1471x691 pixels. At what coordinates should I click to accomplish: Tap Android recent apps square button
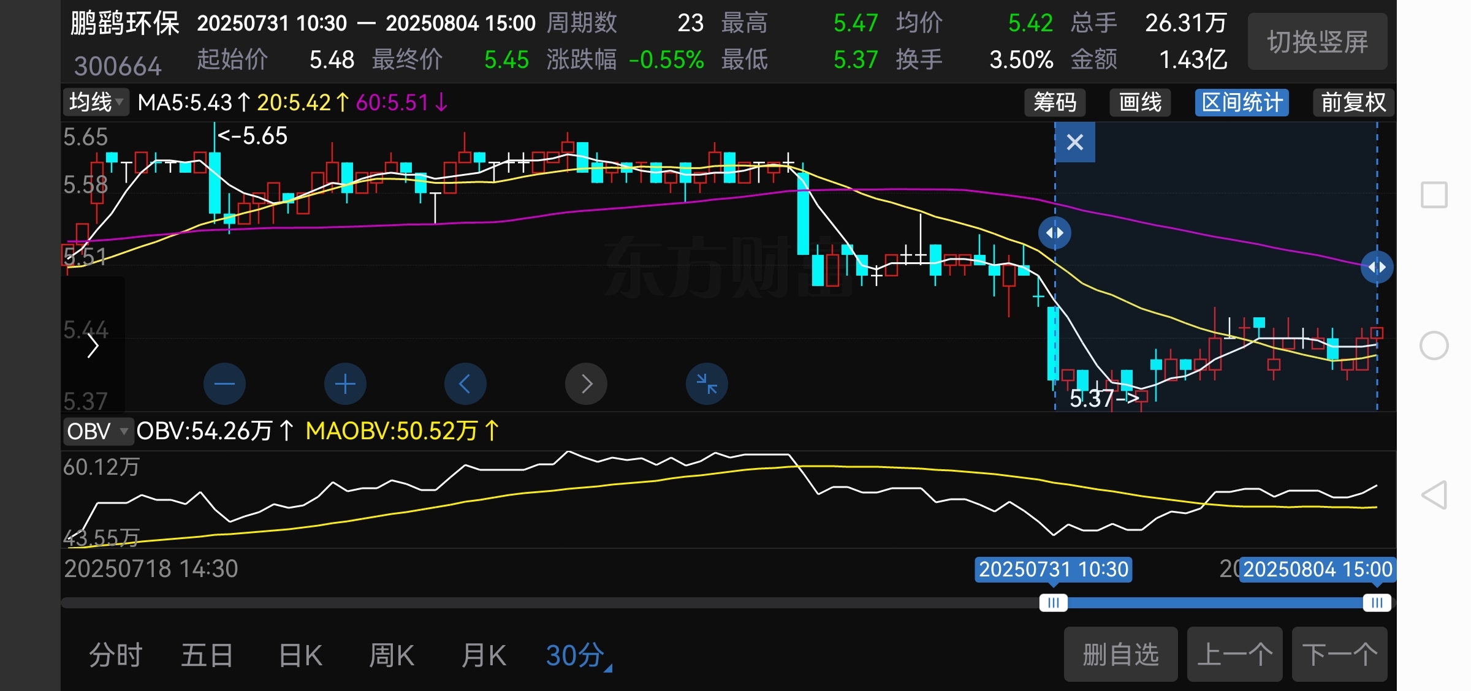click(1434, 195)
